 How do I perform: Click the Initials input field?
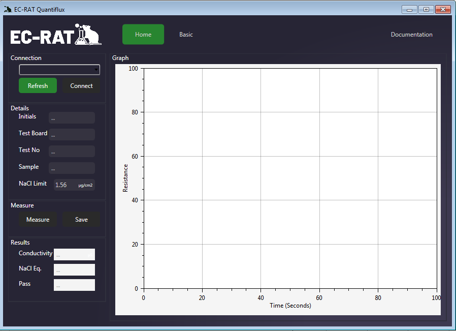tap(72, 118)
